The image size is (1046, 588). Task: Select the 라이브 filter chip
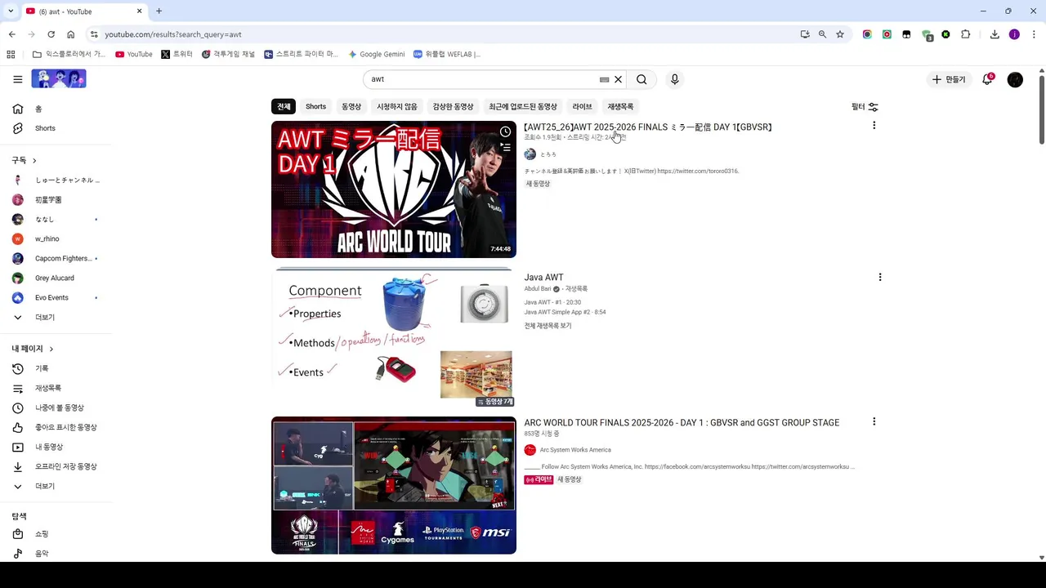582,107
